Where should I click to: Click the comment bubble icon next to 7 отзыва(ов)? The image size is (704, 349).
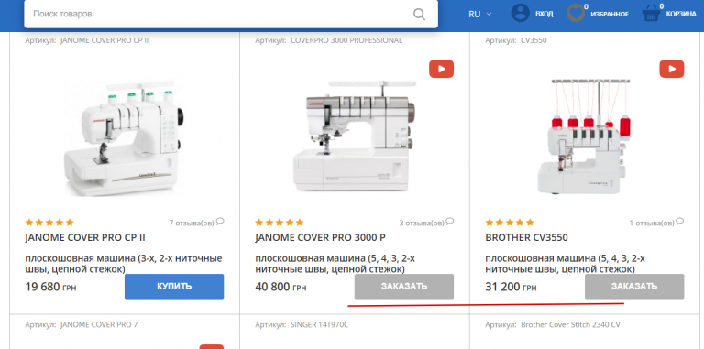point(220,221)
